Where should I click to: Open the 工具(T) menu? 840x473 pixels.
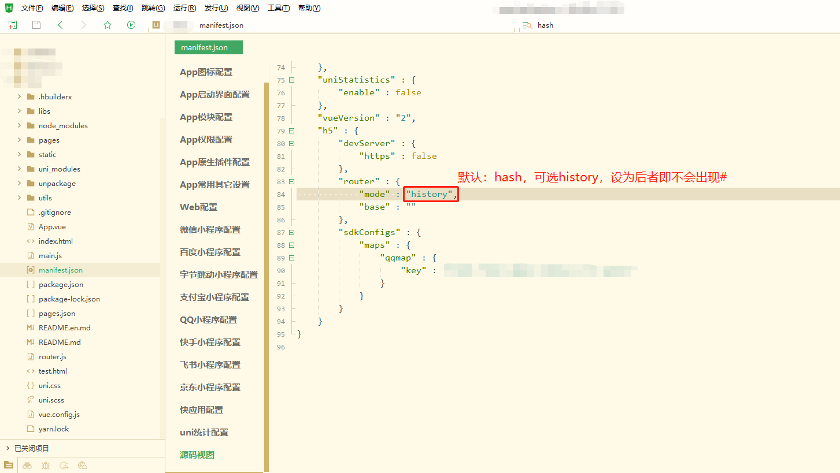[279, 8]
